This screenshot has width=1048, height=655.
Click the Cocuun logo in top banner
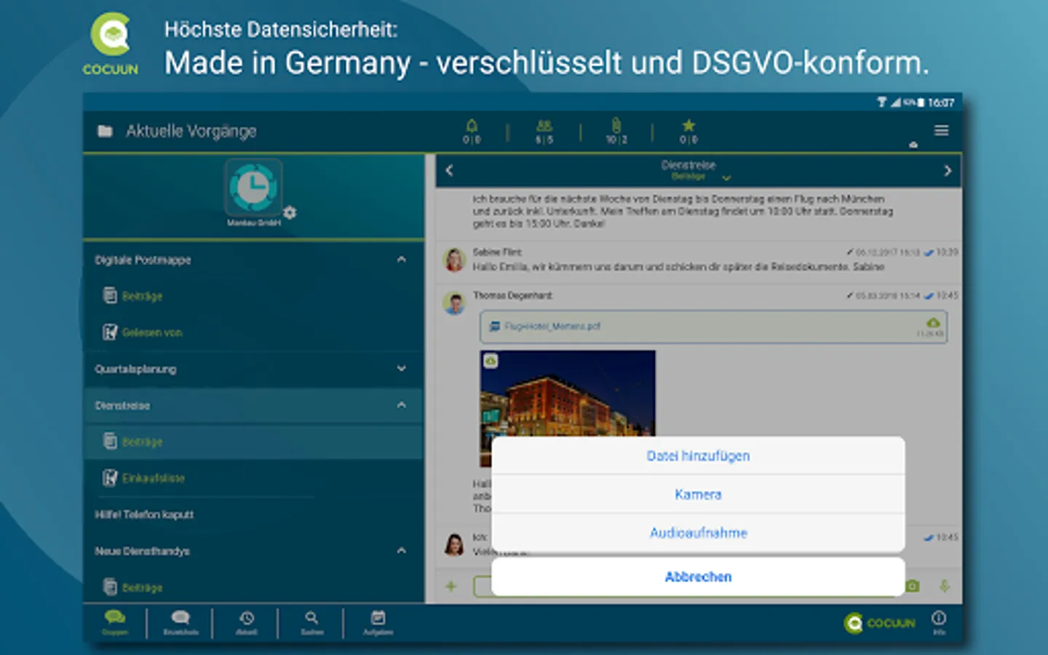click(111, 44)
